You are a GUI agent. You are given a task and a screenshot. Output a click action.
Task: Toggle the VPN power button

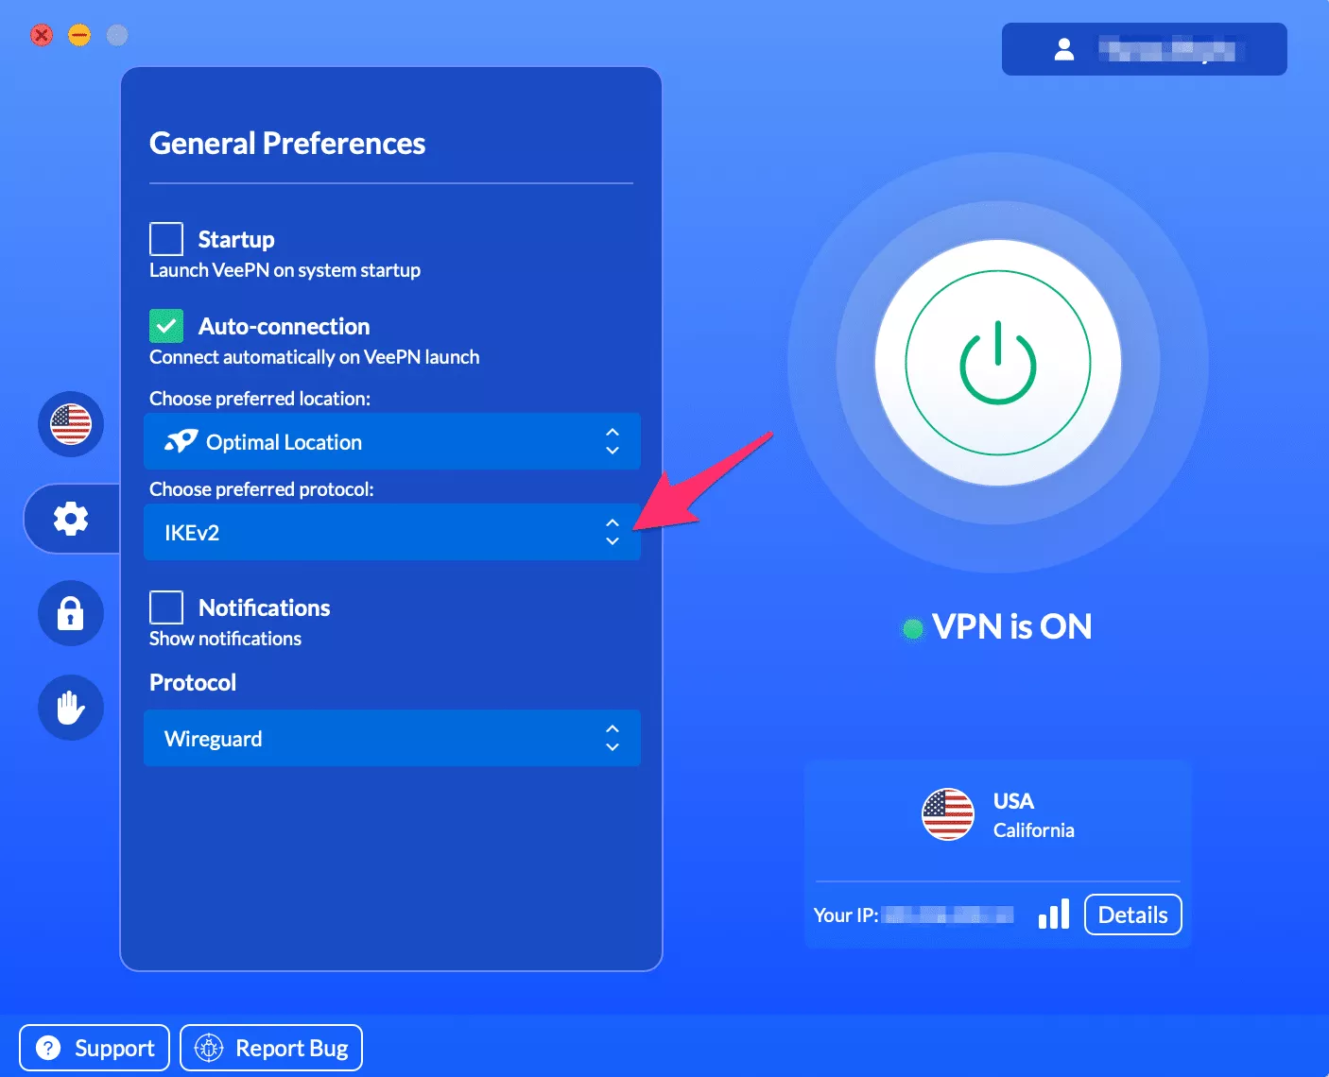[x=998, y=363]
